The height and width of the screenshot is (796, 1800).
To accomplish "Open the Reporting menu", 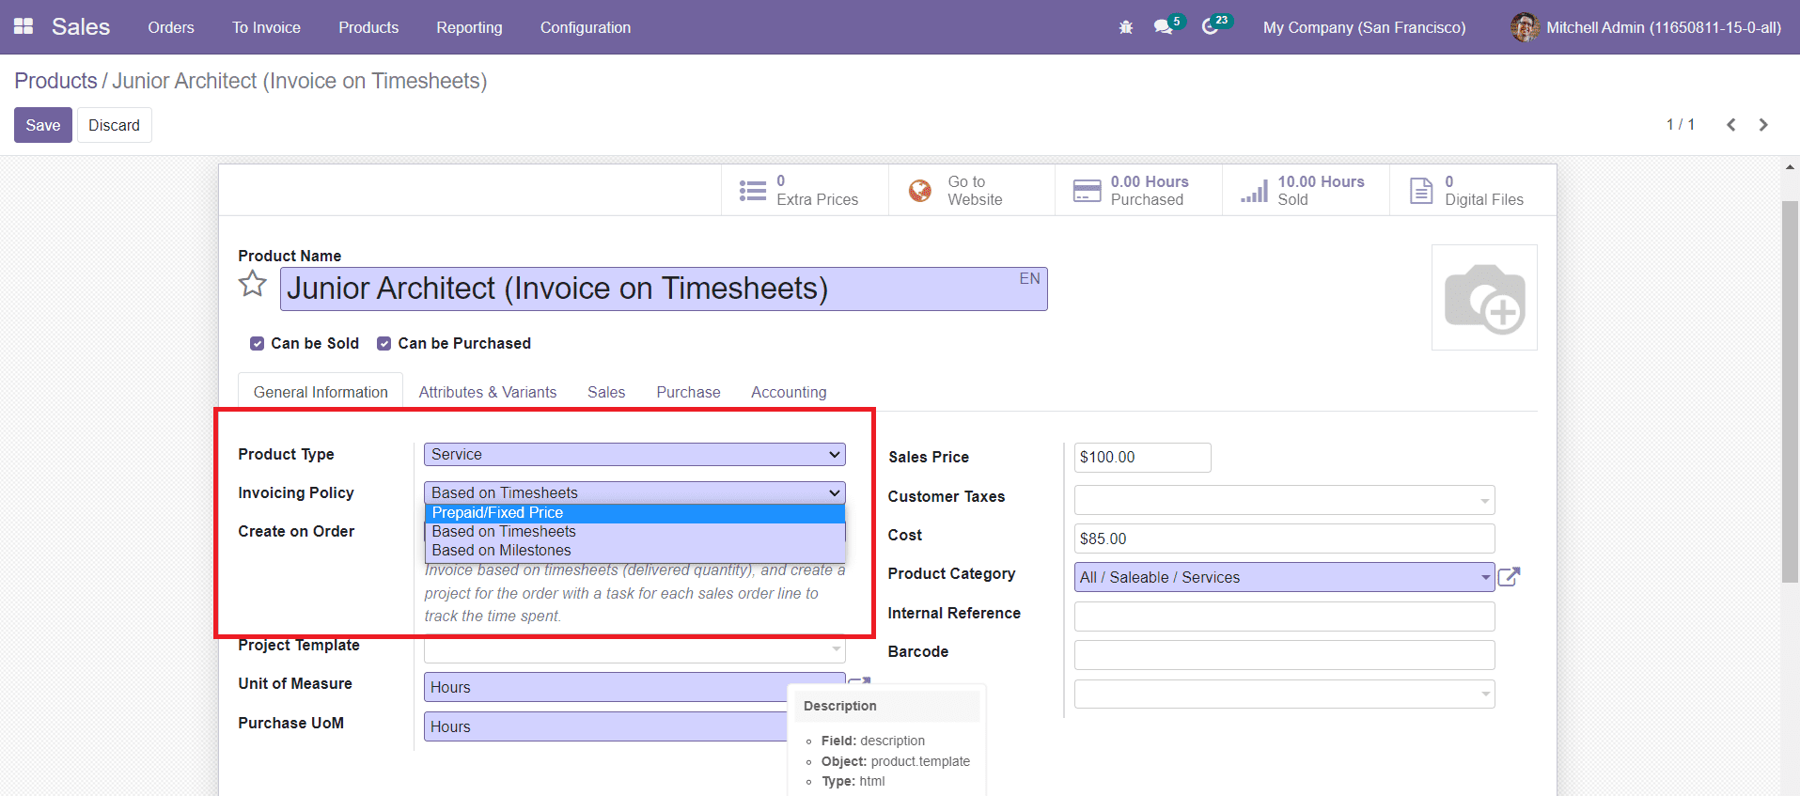I will tap(469, 28).
